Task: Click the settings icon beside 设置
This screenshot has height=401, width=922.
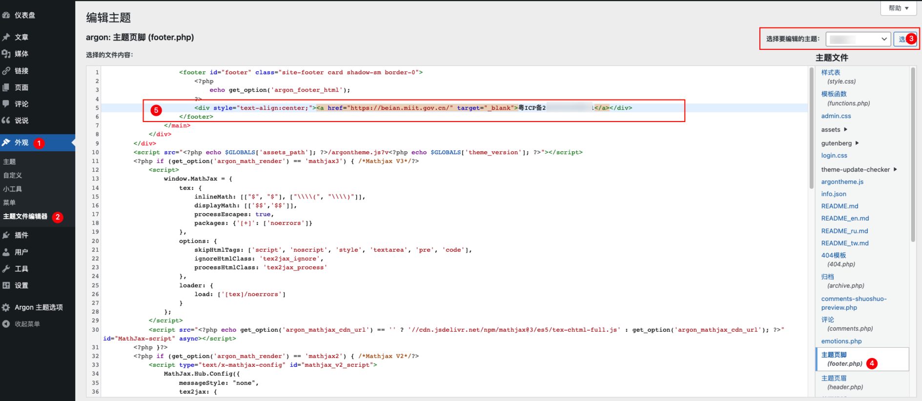Action: [6, 285]
